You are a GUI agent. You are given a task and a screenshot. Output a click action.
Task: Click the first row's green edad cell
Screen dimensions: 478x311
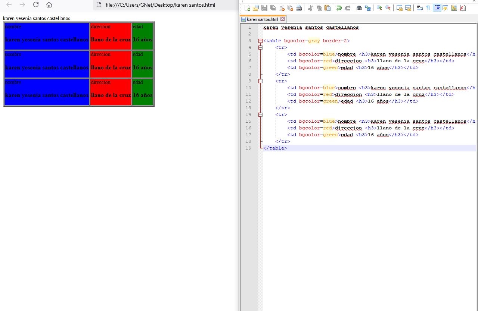(x=143, y=36)
